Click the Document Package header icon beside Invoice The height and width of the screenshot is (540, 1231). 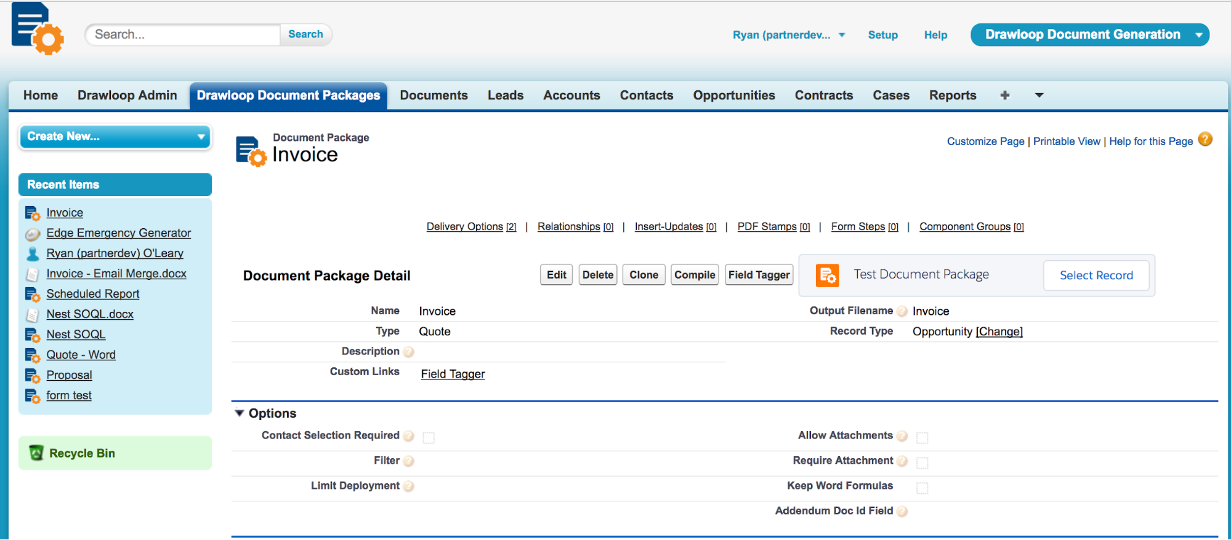click(x=251, y=151)
